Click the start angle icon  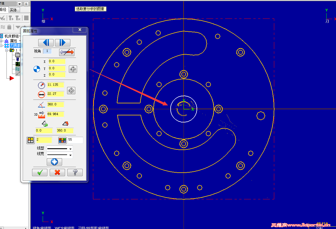point(44,123)
